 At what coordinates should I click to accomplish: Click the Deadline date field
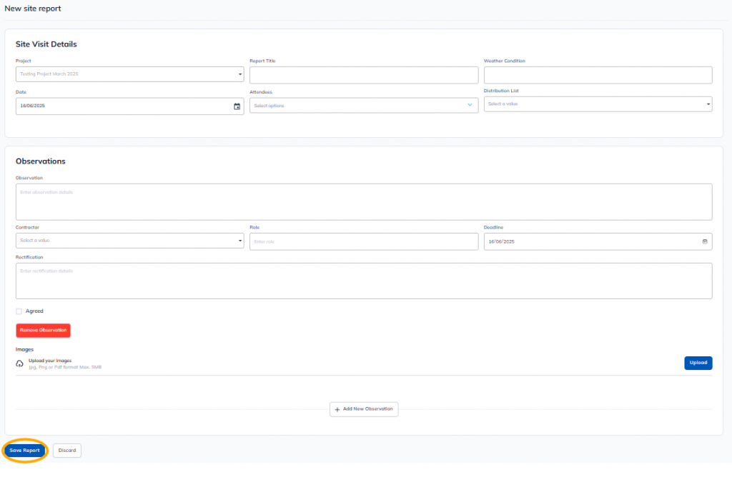click(586, 241)
